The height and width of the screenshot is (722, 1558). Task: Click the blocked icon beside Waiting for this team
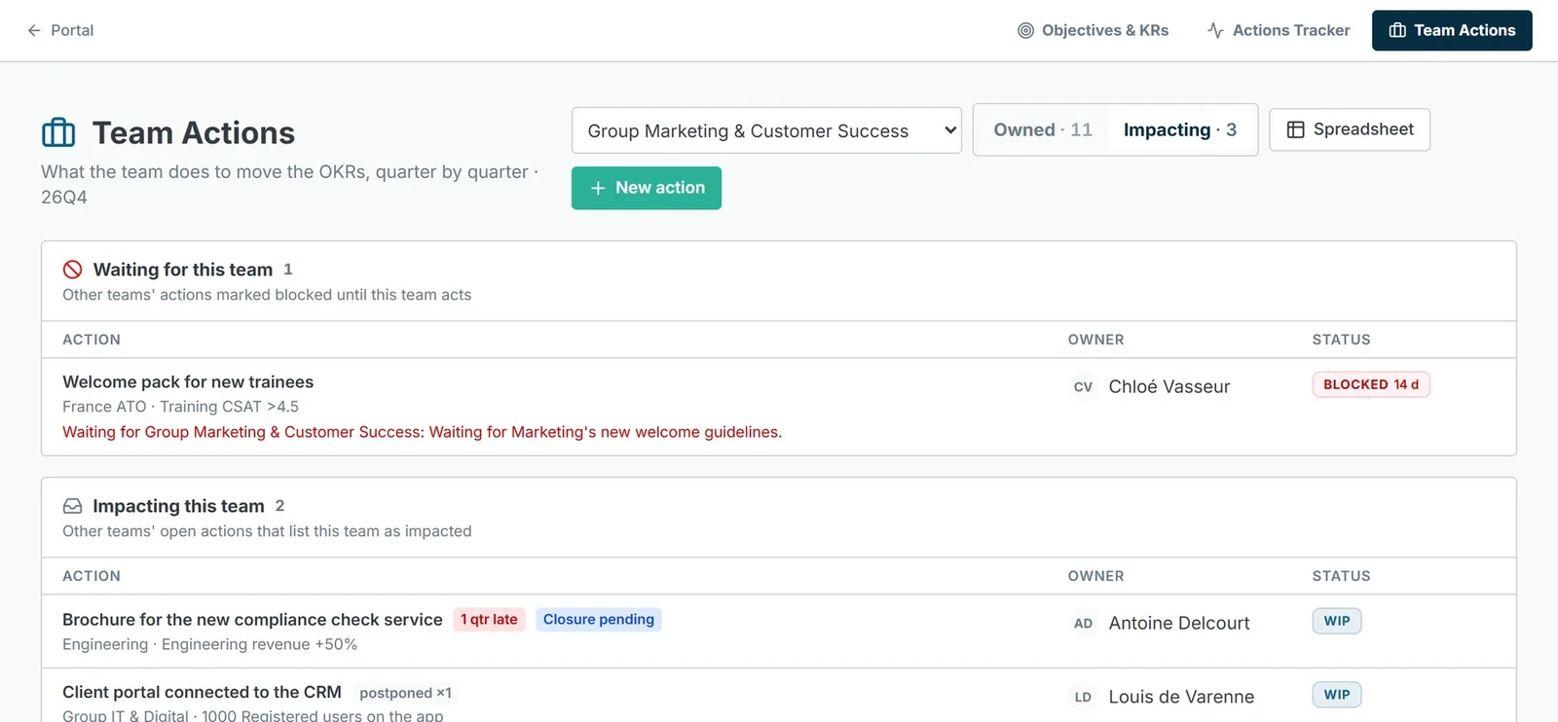(72, 270)
